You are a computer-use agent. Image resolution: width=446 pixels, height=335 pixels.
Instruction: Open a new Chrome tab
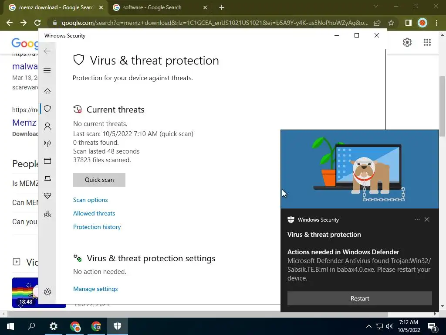coord(222,8)
